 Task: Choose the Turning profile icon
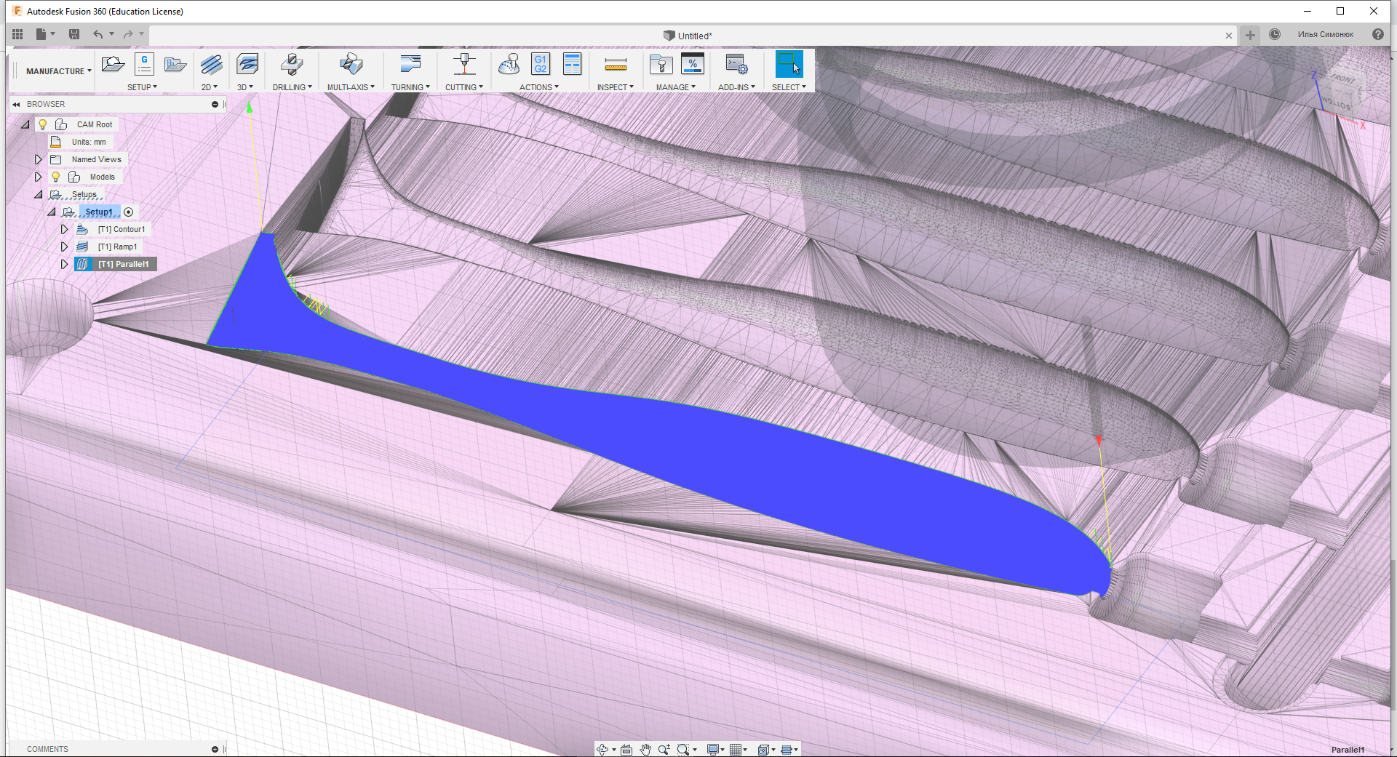tap(410, 64)
